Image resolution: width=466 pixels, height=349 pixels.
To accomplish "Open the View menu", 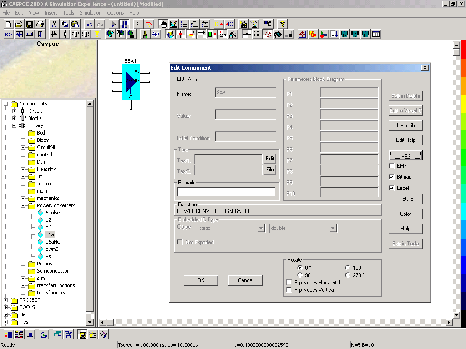I will point(34,13).
